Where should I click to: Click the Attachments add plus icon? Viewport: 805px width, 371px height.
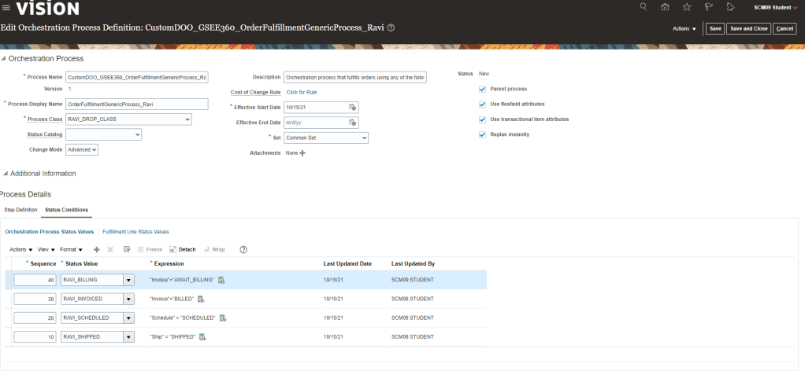[x=302, y=153]
